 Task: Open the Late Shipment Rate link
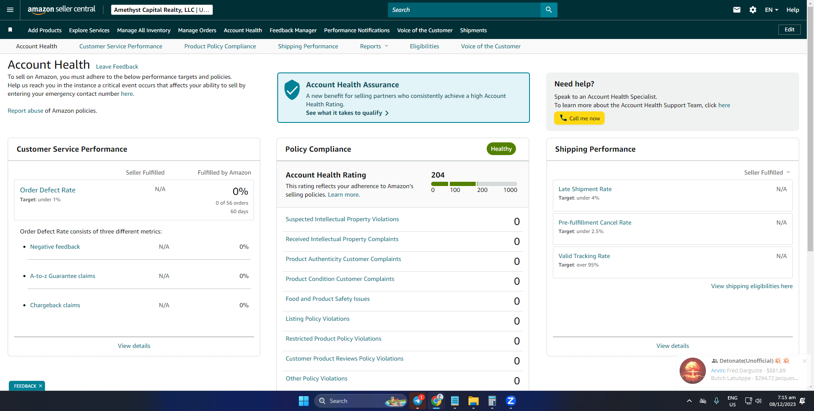(585, 189)
